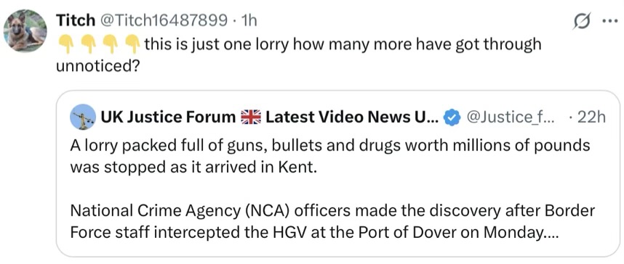Click the Grok slashed-circle icon
This screenshot has height=264, width=624.
(579, 20)
